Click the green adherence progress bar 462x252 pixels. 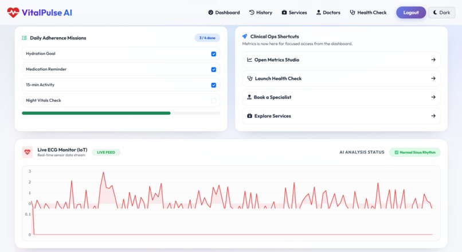click(96, 113)
